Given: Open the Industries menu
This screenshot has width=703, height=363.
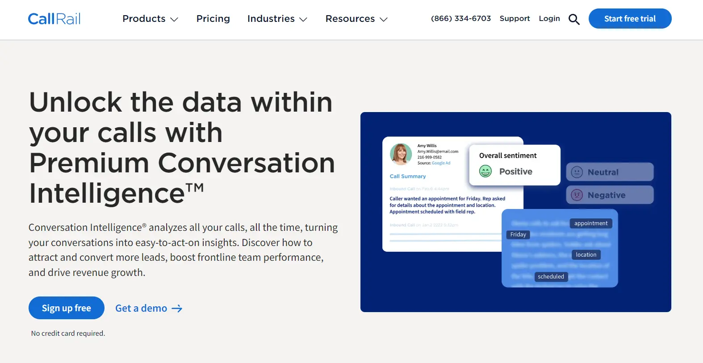Looking at the screenshot, I should click(277, 19).
